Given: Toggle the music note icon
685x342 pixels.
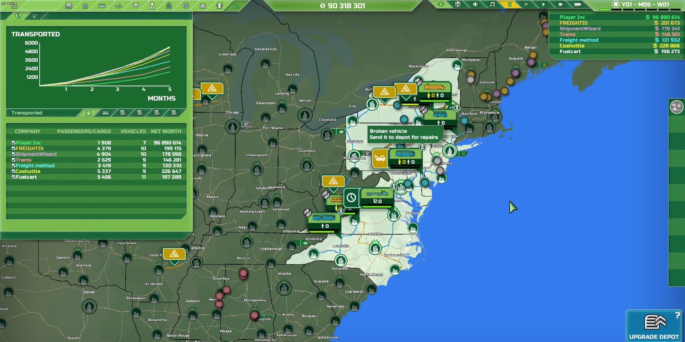Looking at the screenshot, I should pos(492,4).
